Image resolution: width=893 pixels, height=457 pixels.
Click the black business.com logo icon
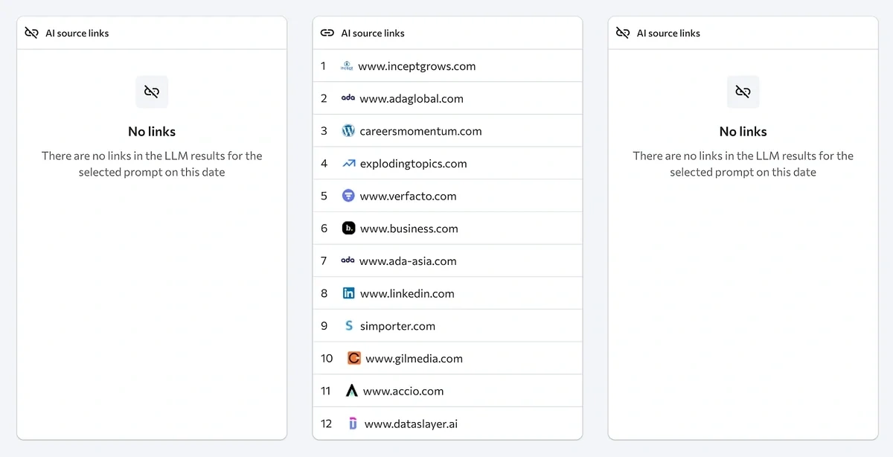(x=348, y=228)
